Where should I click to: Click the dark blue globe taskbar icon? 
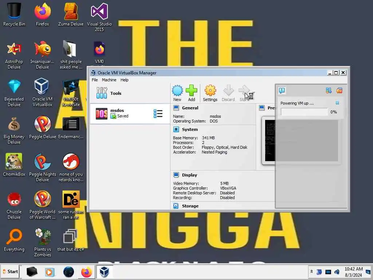68,272
